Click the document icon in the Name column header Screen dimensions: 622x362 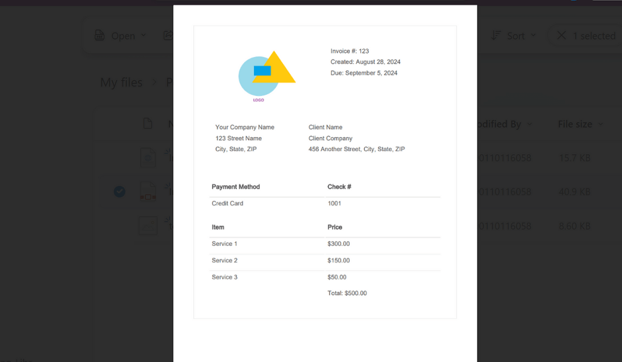click(148, 123)
